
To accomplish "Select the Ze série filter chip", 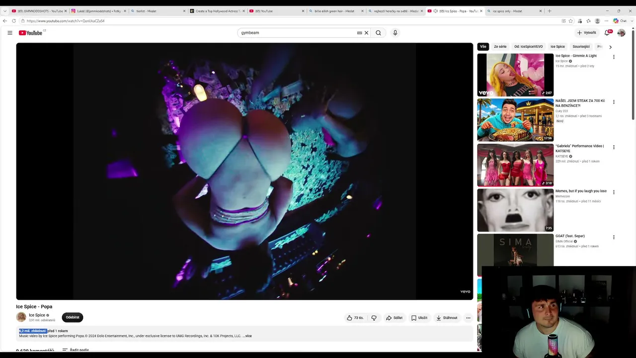I will click(500, 47).
